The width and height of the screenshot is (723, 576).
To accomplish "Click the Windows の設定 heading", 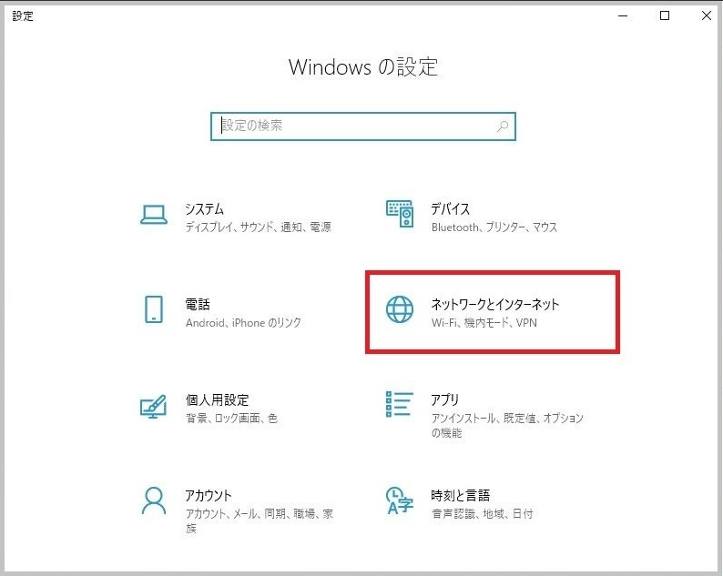I will (x=363, y=66).
